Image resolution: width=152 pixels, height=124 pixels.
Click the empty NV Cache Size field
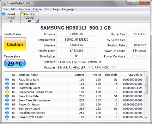tap(137, 40)
